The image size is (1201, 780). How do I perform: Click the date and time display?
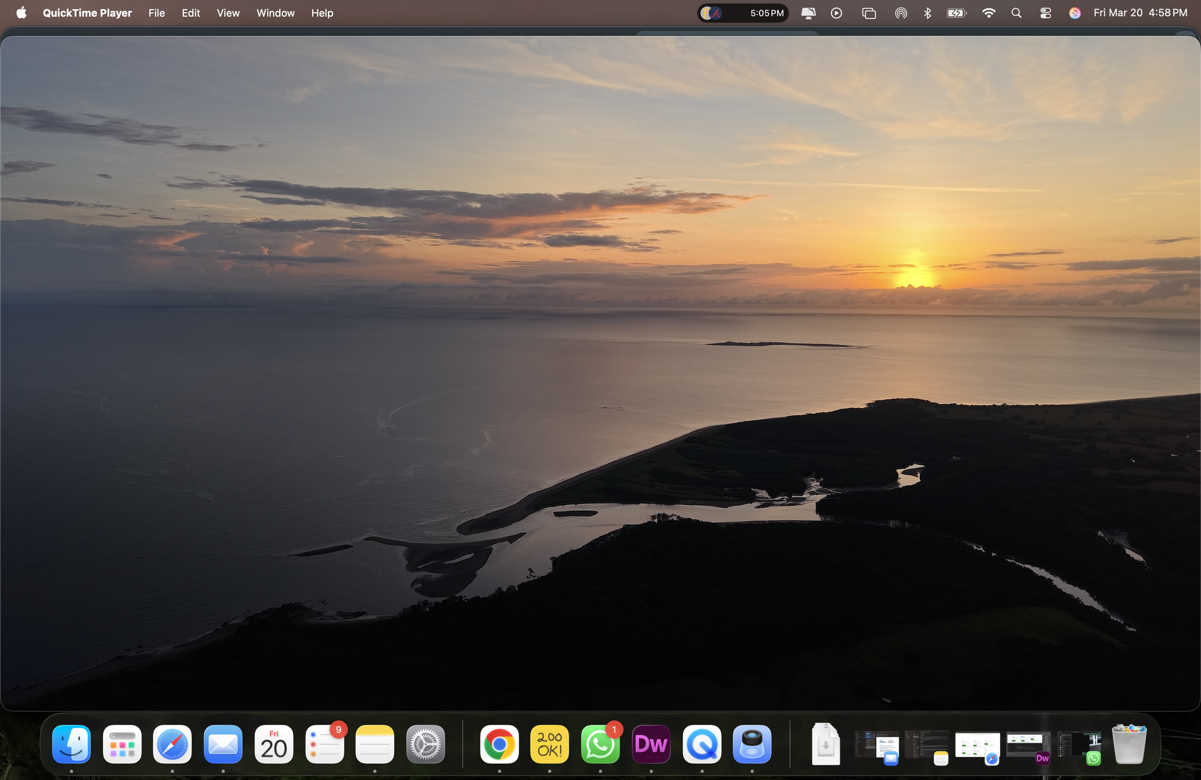(1141, 13)
